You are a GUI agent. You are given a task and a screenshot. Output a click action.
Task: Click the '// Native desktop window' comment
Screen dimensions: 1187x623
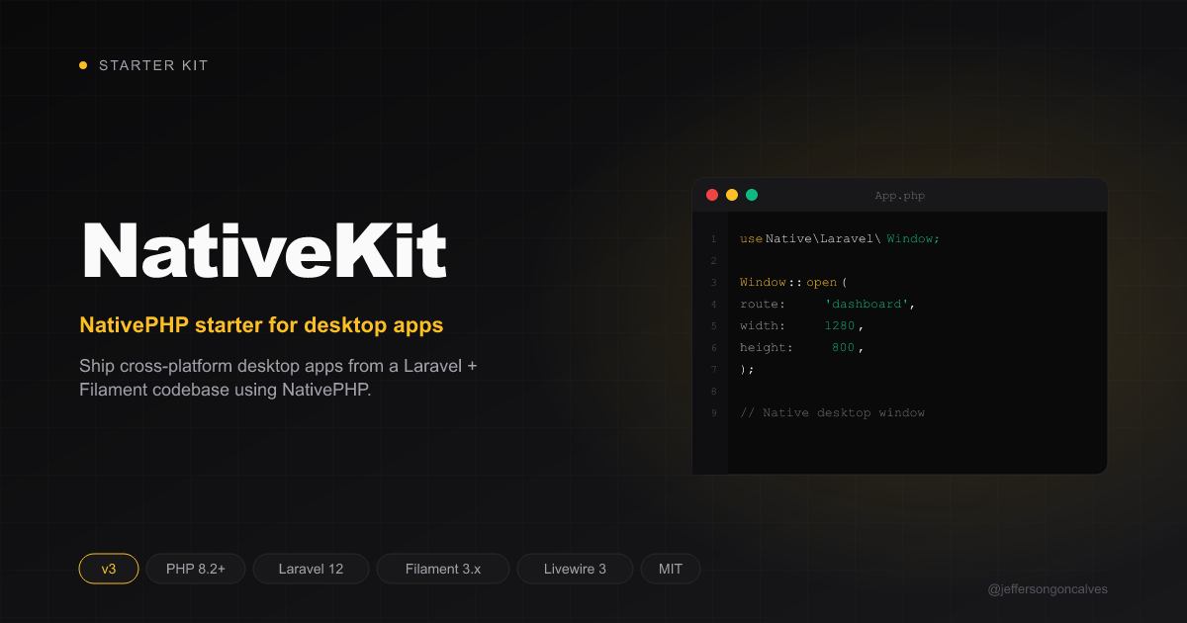click(x=832, y=413)
